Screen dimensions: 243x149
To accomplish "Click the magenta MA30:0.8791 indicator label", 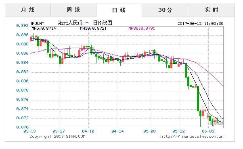I will coord(142,29).
